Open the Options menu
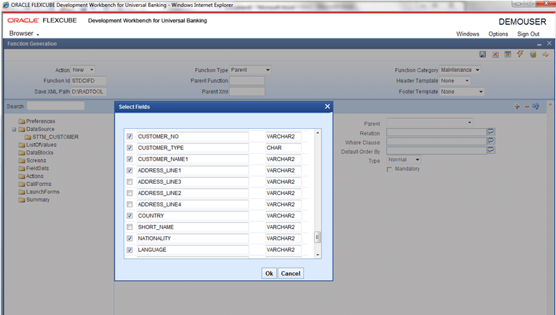556x315 pixels. (x=498, y=34)
